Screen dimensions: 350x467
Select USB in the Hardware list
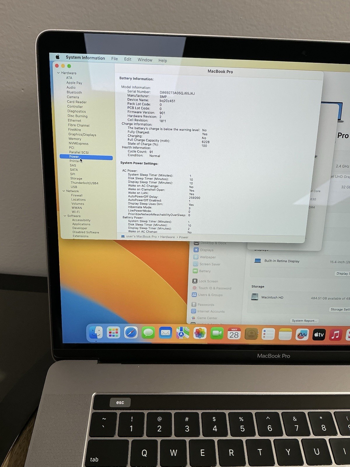[x=74, y=187]
